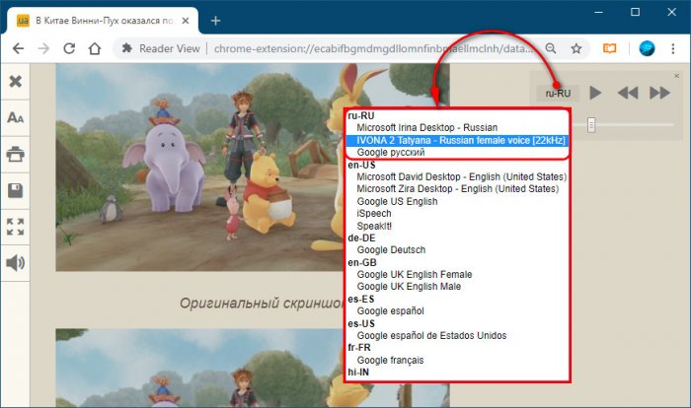Adjust the speech panel slider handle
691x408 pixels.
click(591, 124)
